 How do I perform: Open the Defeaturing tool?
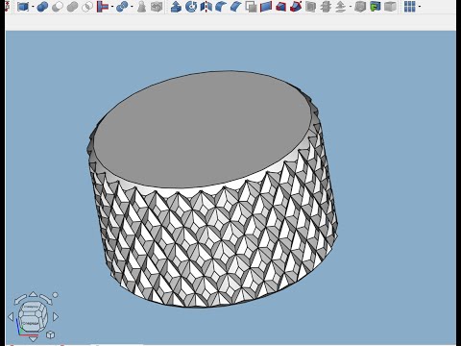click(157, 7)
